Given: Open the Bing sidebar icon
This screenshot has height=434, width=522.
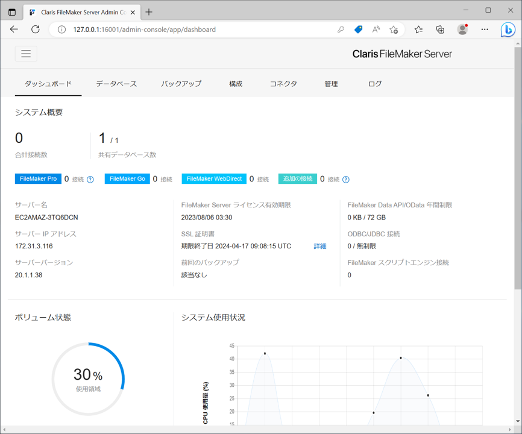Looking at the screenshot, I should pyautogui.click(x=508, y=30).
